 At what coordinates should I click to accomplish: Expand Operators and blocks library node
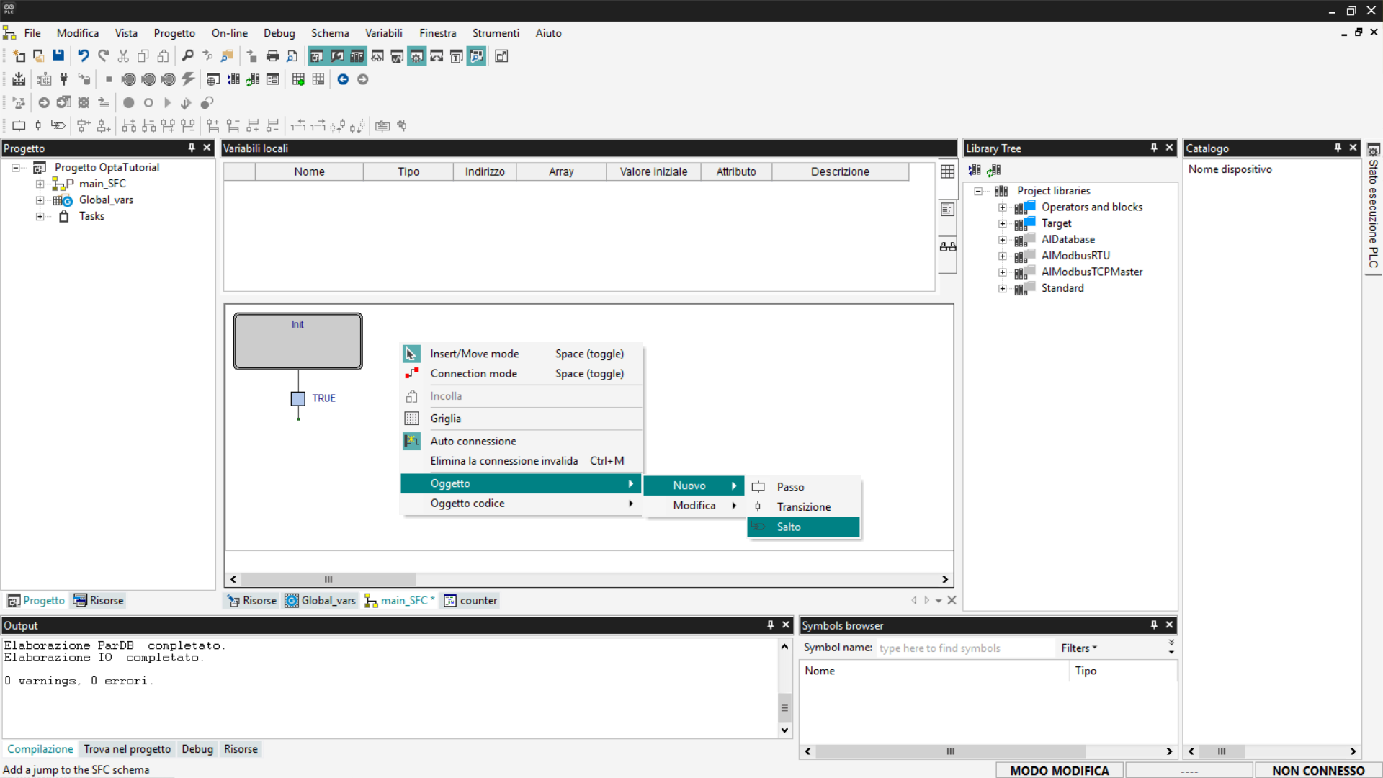pos(1002,207)
